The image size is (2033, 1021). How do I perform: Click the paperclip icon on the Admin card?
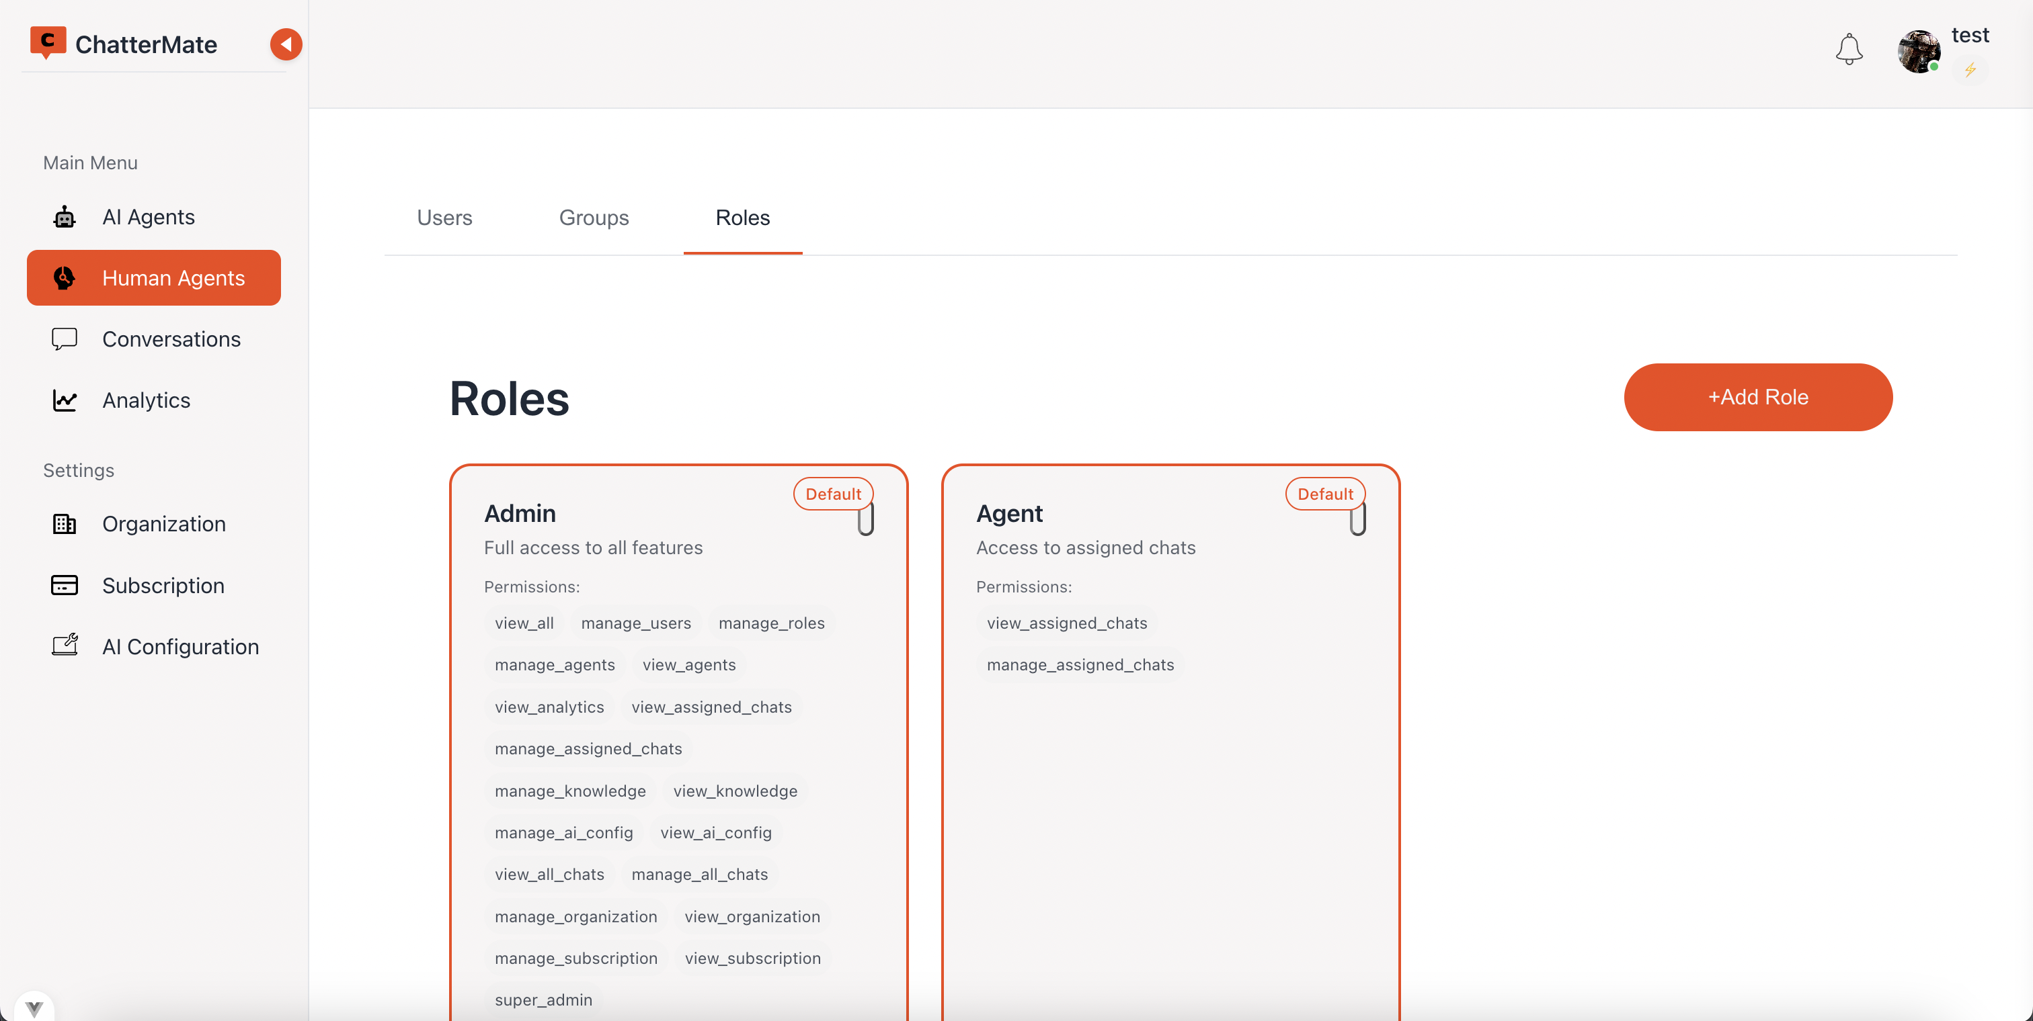[x=866, y=519]
